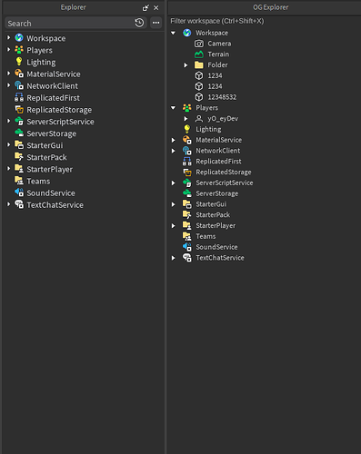The image size is (361, 454).
Task: Click the Lighting bulb icon in Explorer panel
Action: (19, 62)
